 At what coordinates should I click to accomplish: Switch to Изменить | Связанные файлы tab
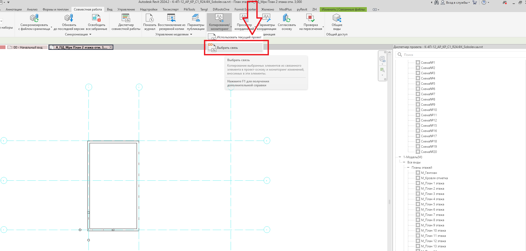pyautogui.click(x=343, y=9)
